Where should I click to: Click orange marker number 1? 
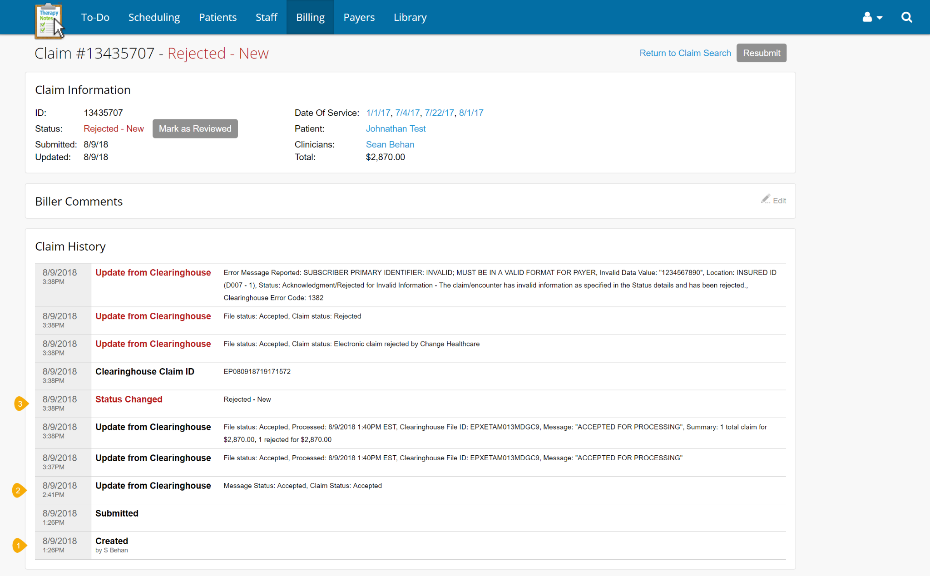pos(19,545)
